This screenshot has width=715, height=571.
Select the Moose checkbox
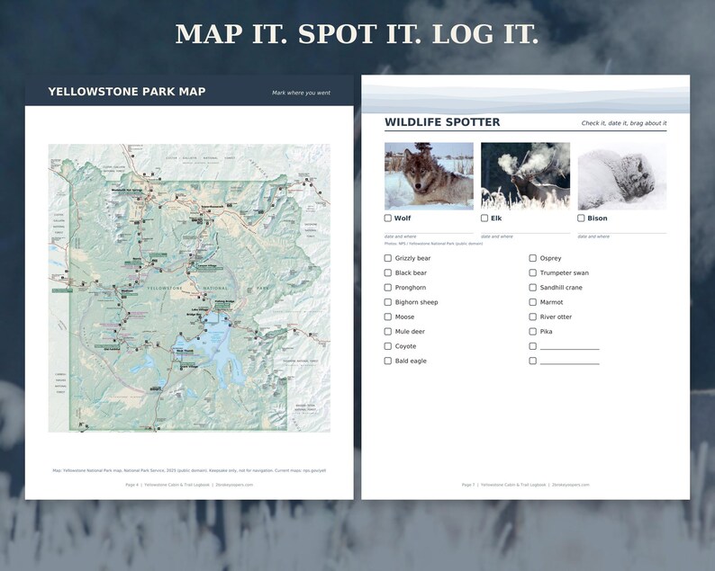pyautogui.click(x=387, y=317)
